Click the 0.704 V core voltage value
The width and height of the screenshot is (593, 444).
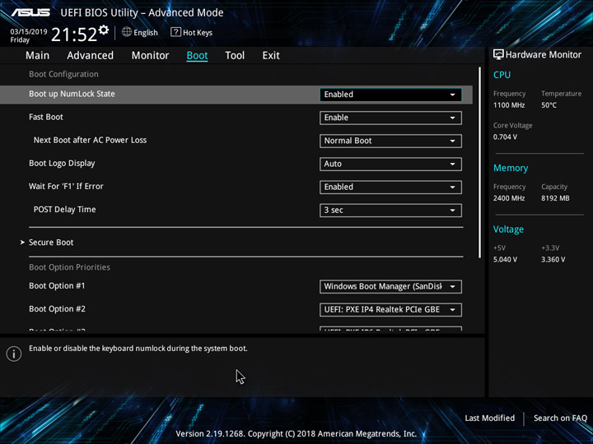pyautogui.click(x=505, y=137)
